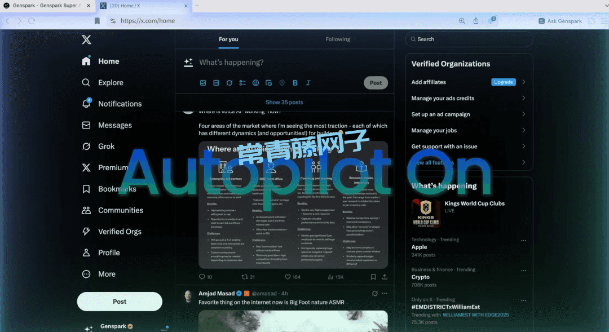The height and width of the screenshot is (332, 609).
Task: Open Amjad Masad's profile name
Action: [217, 294]
